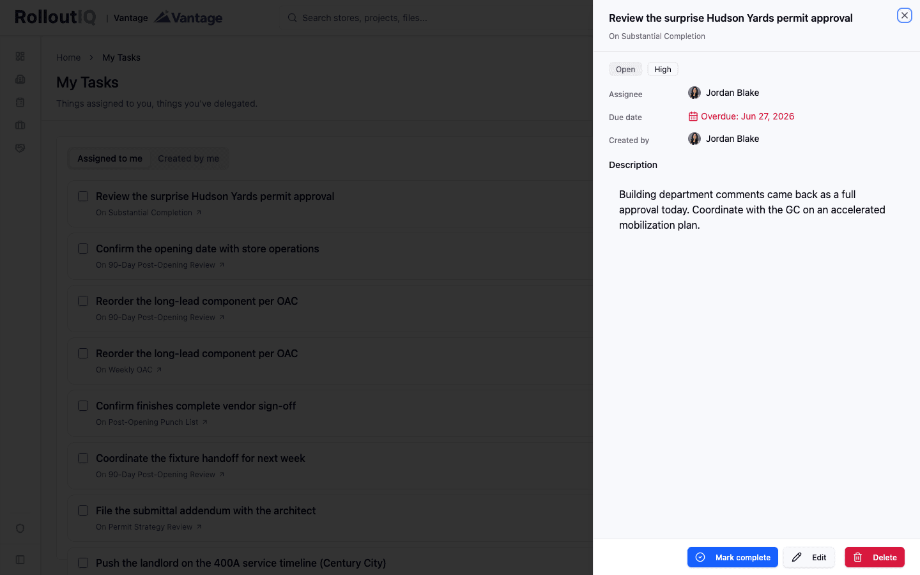Screen dimensions: 920x575
Task: Open Coordinate the fixture handoff task
Action: tap(200, 458)
